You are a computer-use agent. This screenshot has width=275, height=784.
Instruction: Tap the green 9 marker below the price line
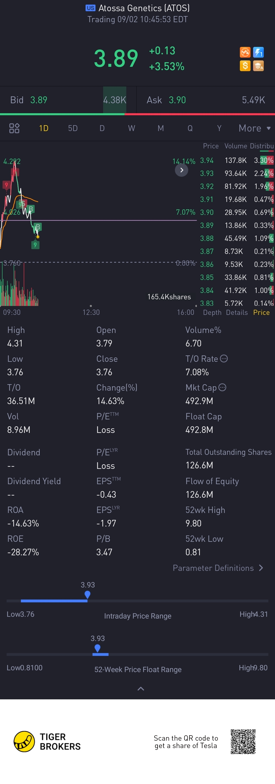coord(35,245)
